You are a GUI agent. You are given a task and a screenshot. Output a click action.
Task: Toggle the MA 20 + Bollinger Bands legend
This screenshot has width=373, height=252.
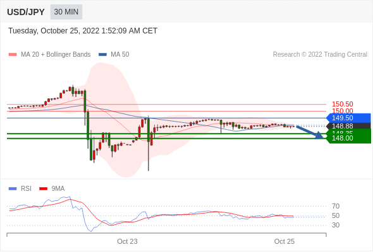click(49, 54)
